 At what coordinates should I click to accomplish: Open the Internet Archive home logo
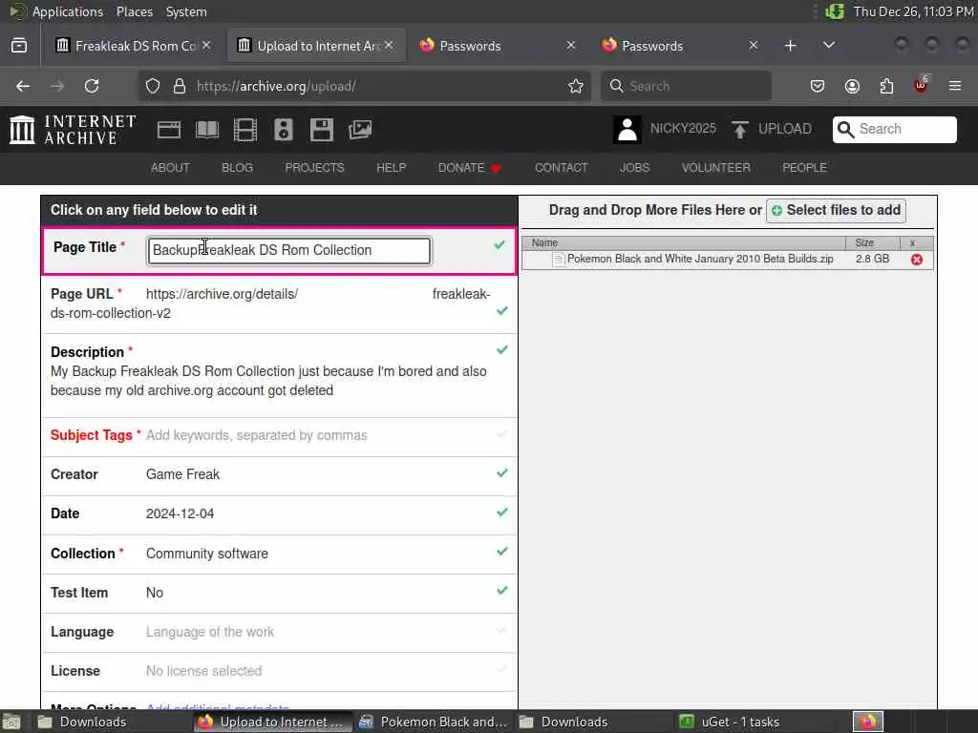(73, 130)
